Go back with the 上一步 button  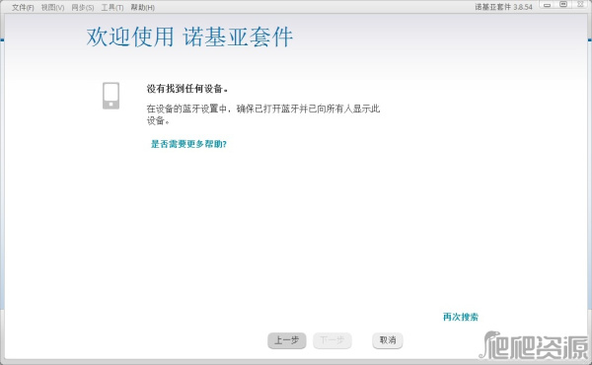tap(286, 340)
